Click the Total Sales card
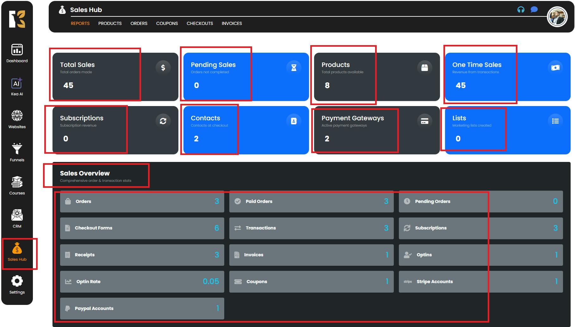Viewport: 575px width, 327px height. (x=115, y=77)
